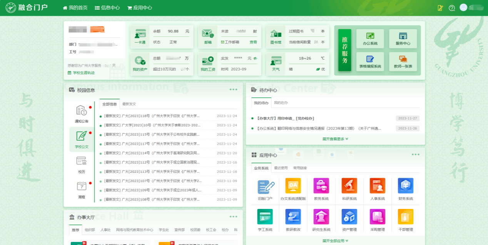
Task: Click the edit note icon in the header
Action: click(x=441, y=8)
